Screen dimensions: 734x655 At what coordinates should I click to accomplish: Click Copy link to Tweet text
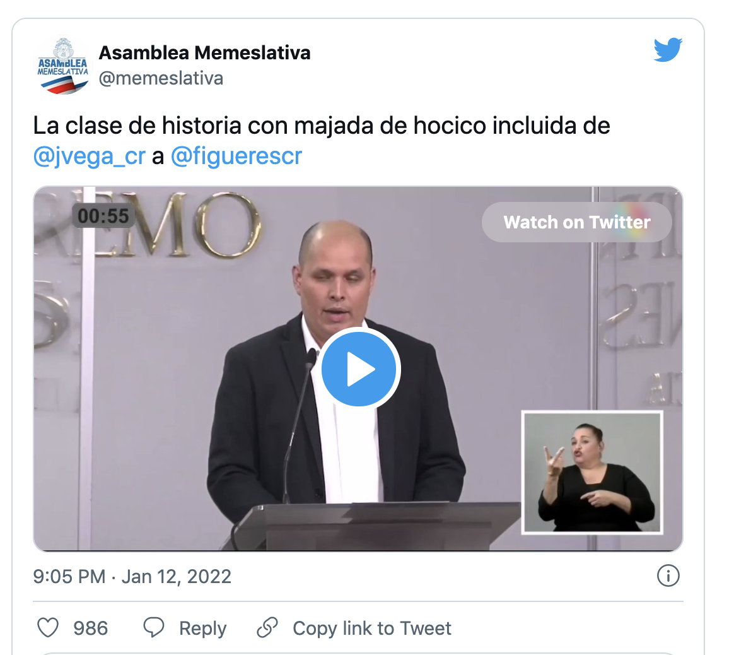(371, 628)
